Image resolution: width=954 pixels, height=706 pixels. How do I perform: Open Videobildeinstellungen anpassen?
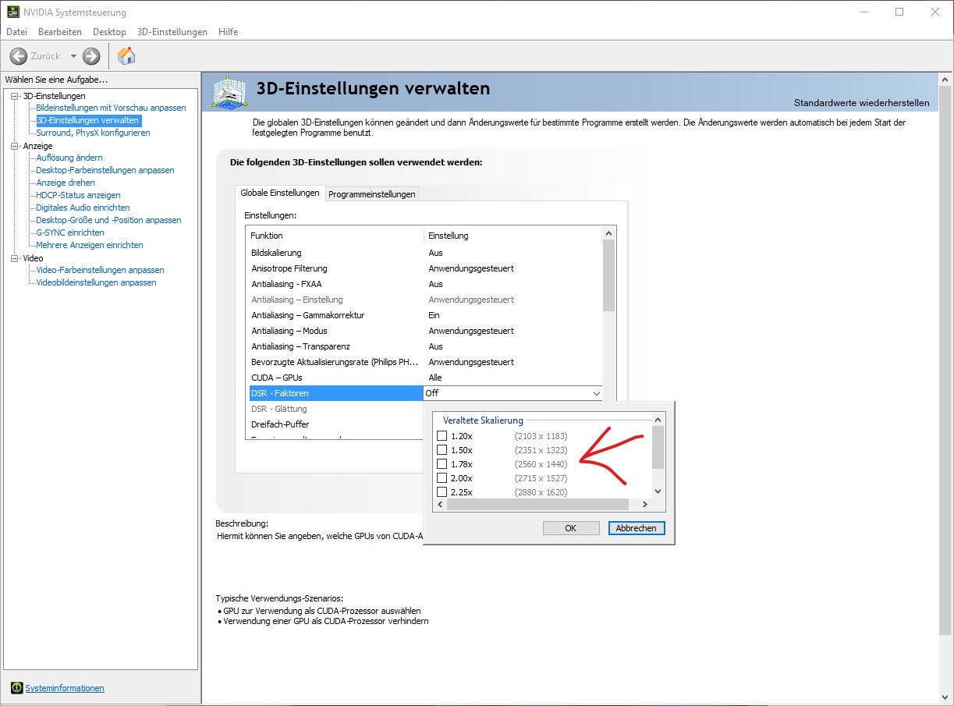tap(96, 282)
